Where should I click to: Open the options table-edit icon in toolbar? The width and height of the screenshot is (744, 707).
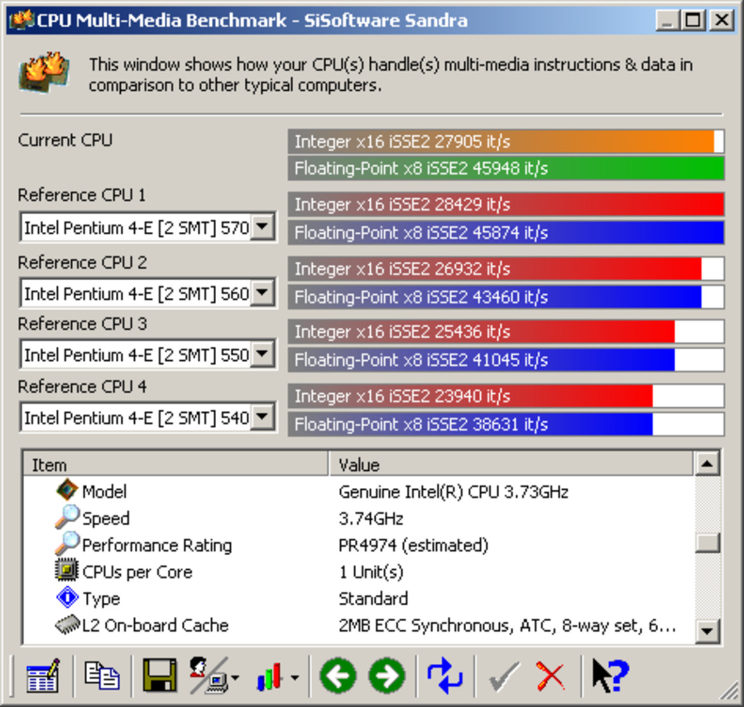(43, 676)
